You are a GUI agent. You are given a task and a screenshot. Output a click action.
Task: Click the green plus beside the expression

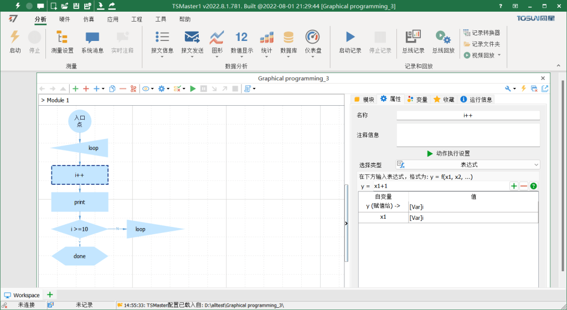[514, 186]
